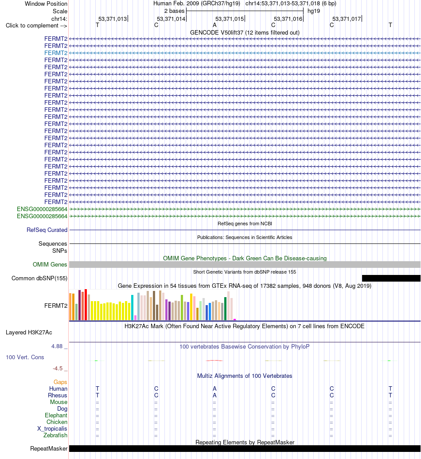The image size is (421, 459).
Task: Click the tall red bar in the GTEx chart
Action: pyautogui.click(x=86, y=305)
